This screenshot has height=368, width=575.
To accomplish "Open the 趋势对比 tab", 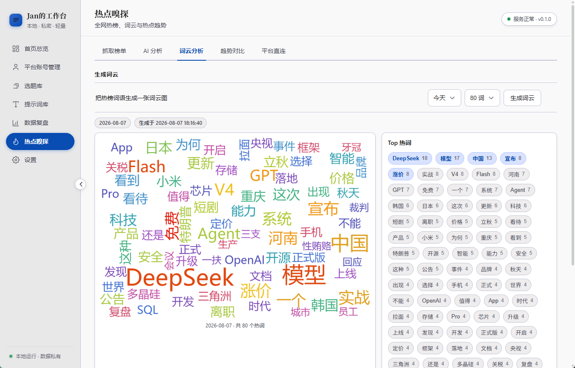I will click(x=232, y=51).
